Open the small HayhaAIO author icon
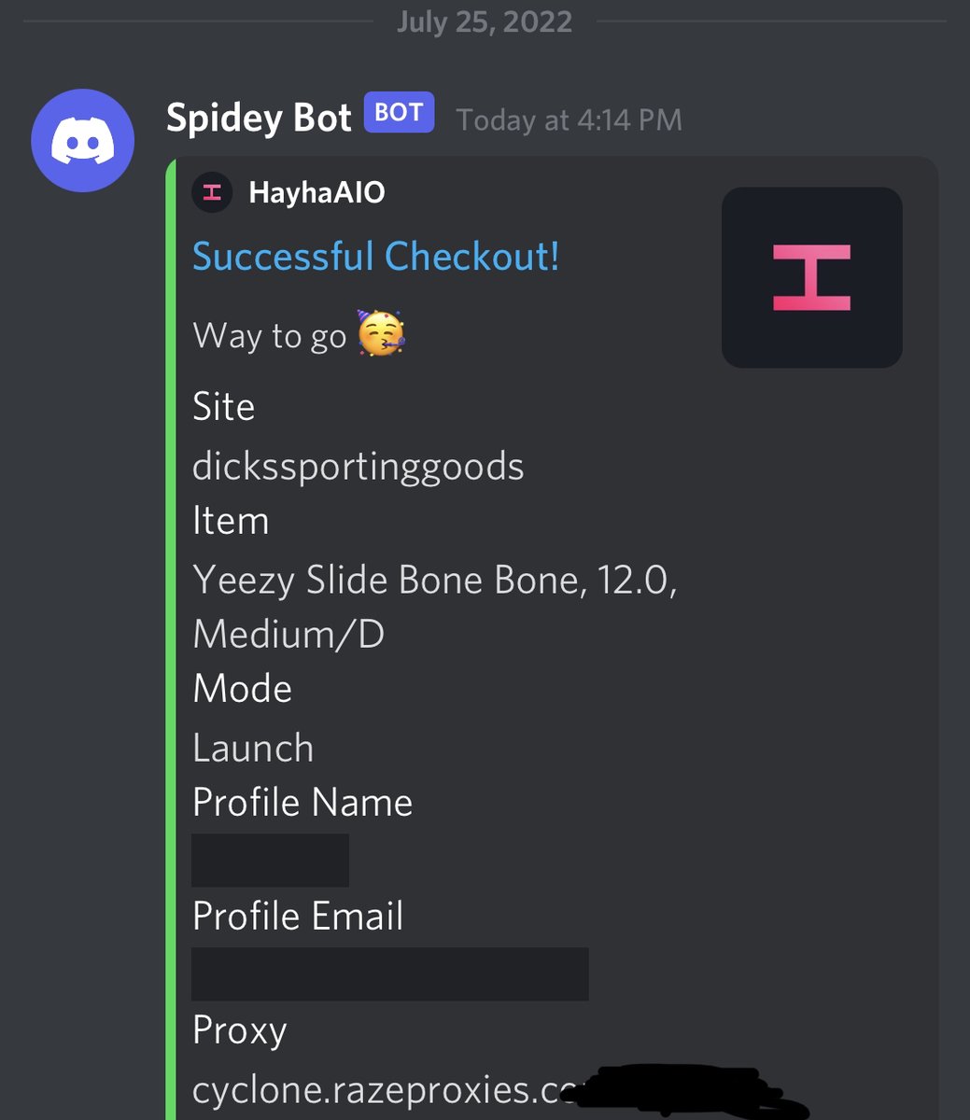Image resolution: width=970 pixels, height=1120 pixels. [x=212, y=193]
